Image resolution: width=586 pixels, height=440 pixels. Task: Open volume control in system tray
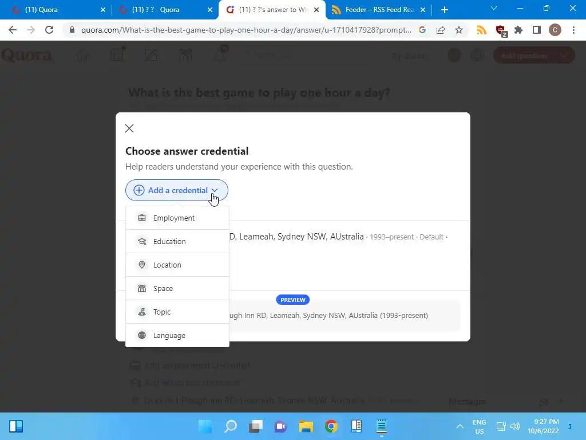[515, 426]
